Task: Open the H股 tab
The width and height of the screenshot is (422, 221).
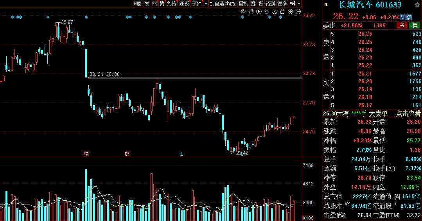Action: [x=138, y=4]
